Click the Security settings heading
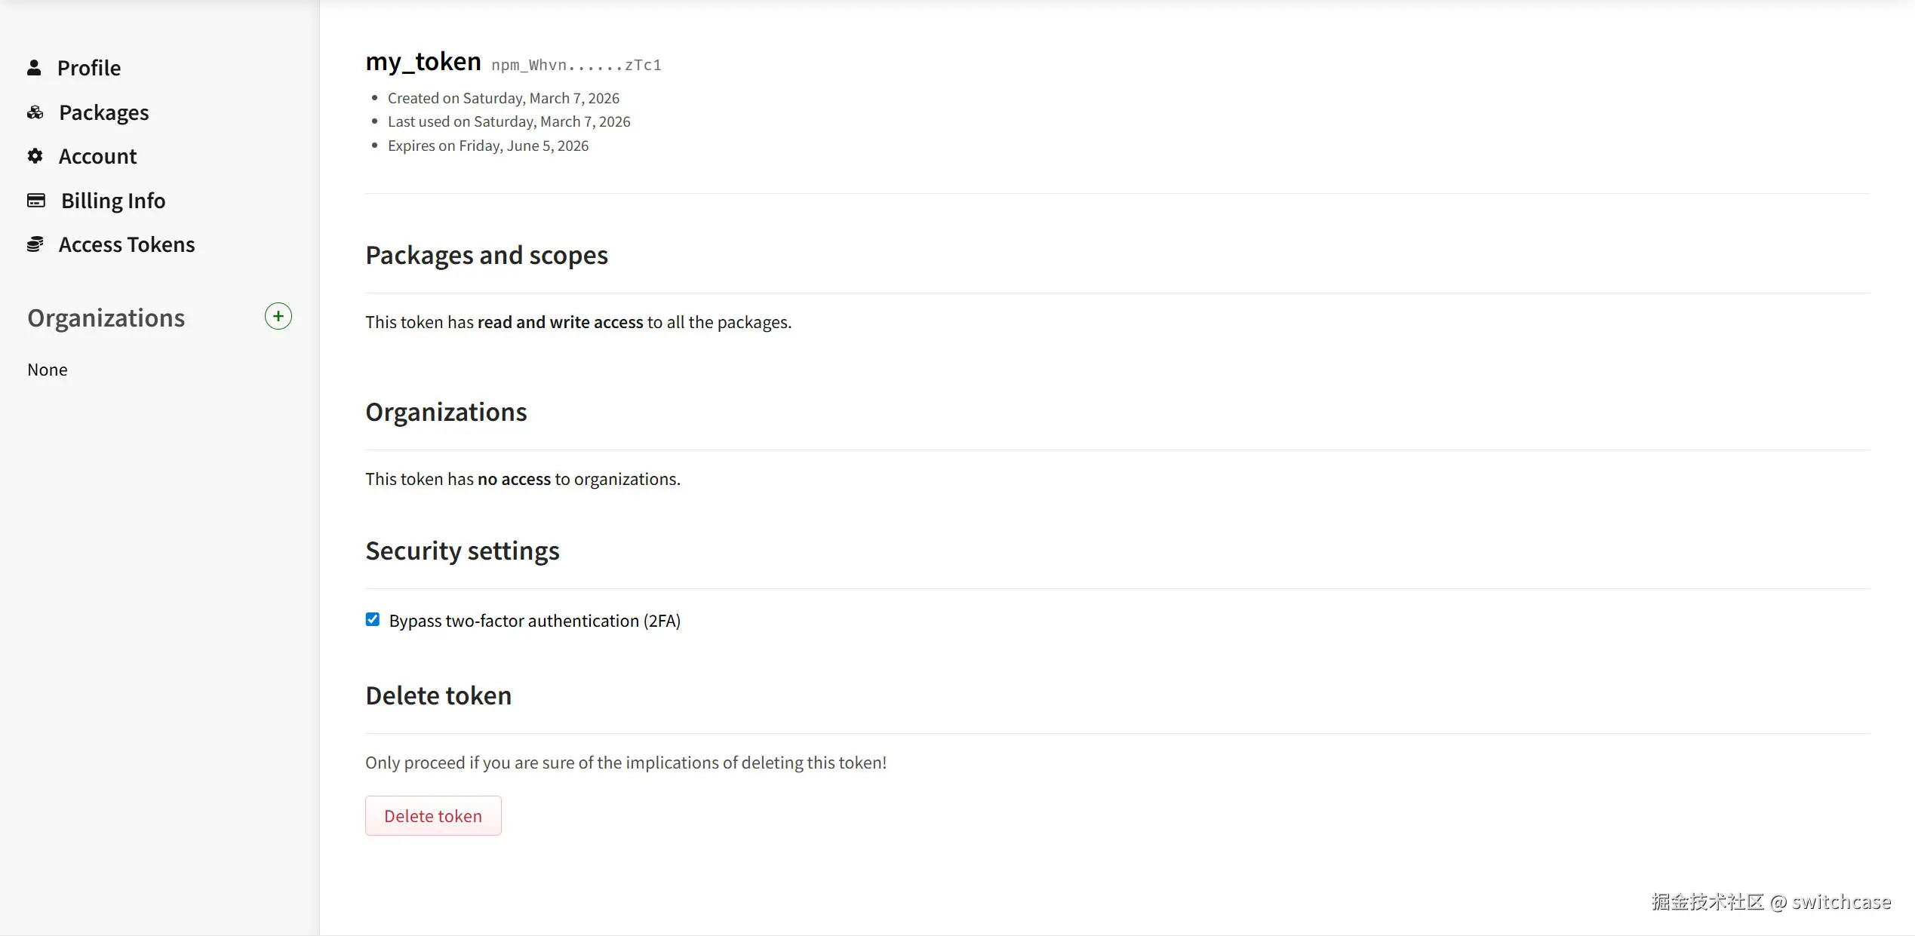Screen dimensions: 1915x936 [x=463, y=551]
